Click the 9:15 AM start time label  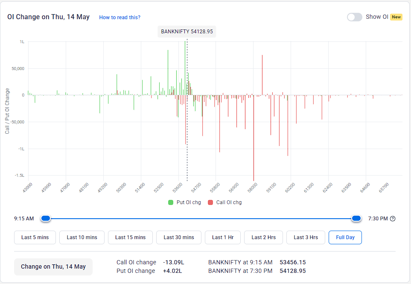pos(24,218)
